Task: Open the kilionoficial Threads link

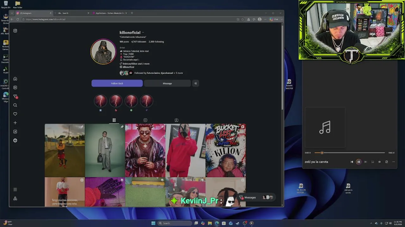Action: [127, 67]
